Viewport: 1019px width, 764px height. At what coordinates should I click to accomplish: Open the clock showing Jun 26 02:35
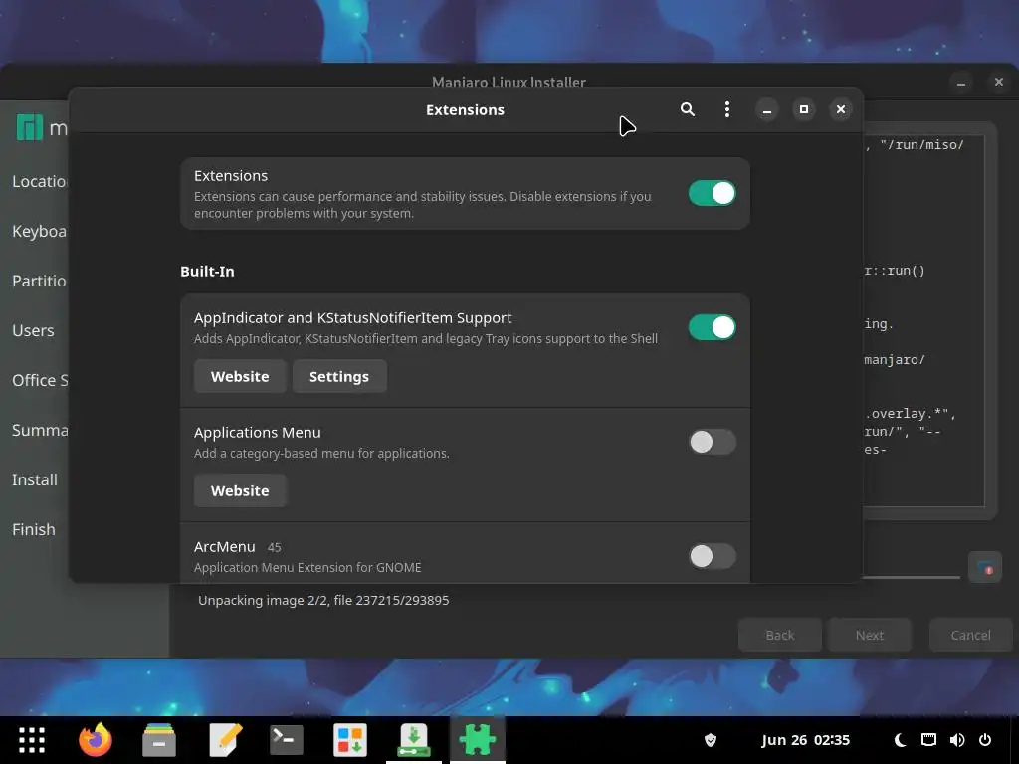tap(805, 740)
